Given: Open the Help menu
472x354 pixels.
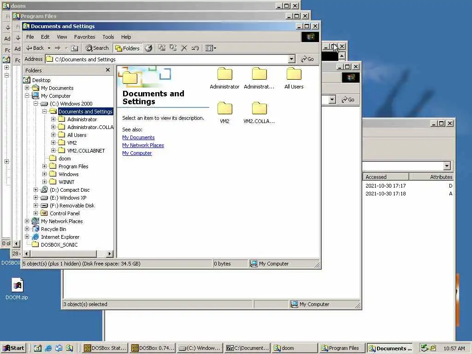Looking at the screenshot, I should coord(126,37).
